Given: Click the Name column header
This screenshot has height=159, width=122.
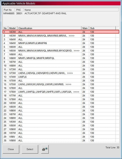Looking at the screenshot, I should (71, 10).
